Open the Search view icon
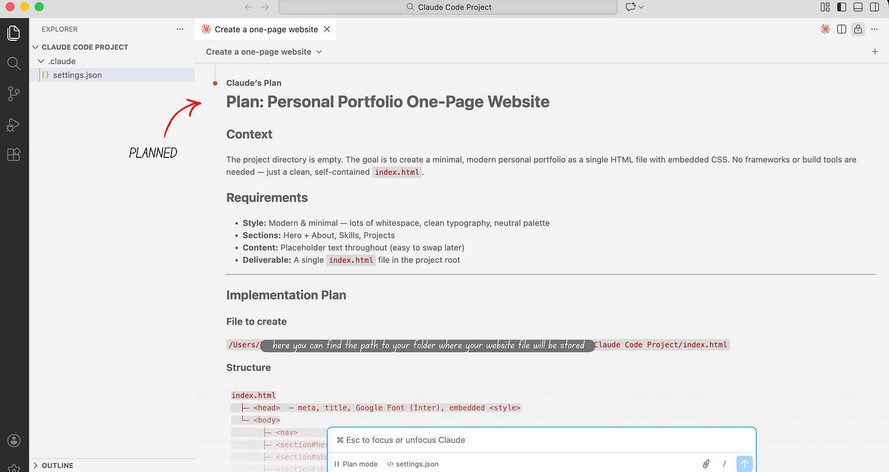The height and width of the screenshot is (472, 889). (x=13, y=63)
